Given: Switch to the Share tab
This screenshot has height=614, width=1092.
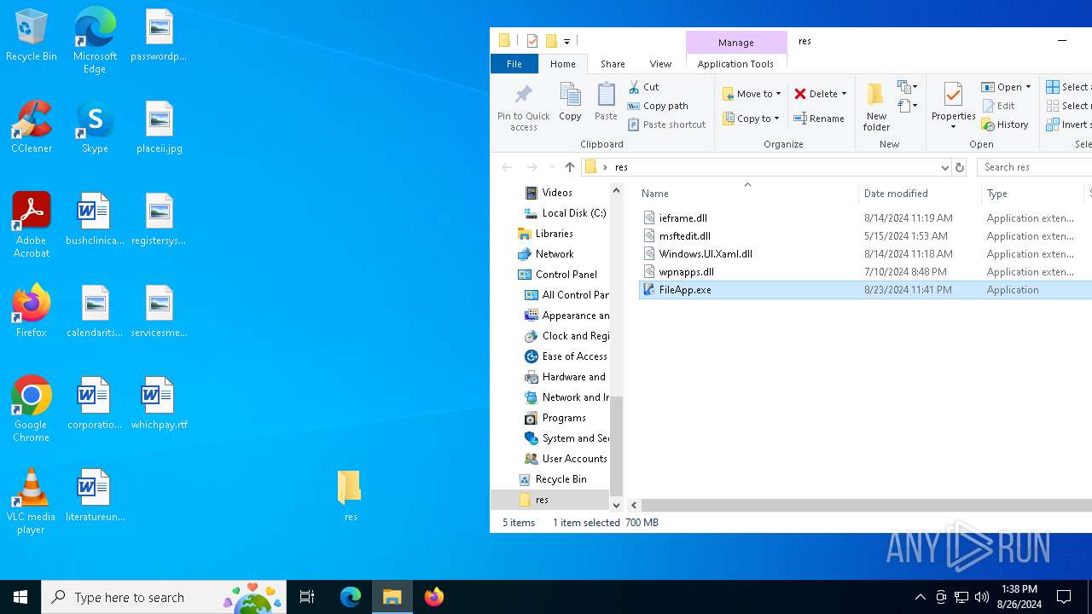Looking at the screenshot, I should (613, 64).
